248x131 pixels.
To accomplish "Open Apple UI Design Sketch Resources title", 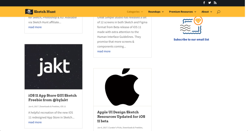I will (121, 117).
